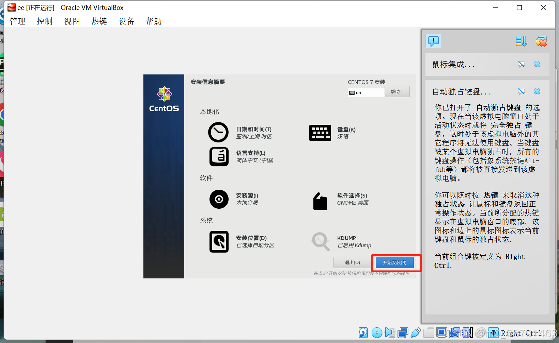Click 已启用 Kdump text

354,245
